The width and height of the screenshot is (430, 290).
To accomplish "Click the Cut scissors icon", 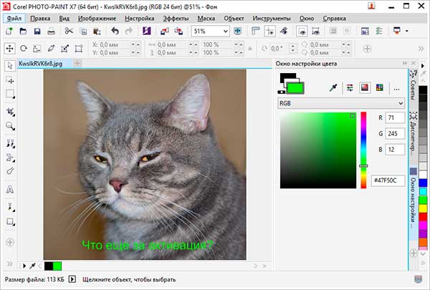I will (69, 32).
